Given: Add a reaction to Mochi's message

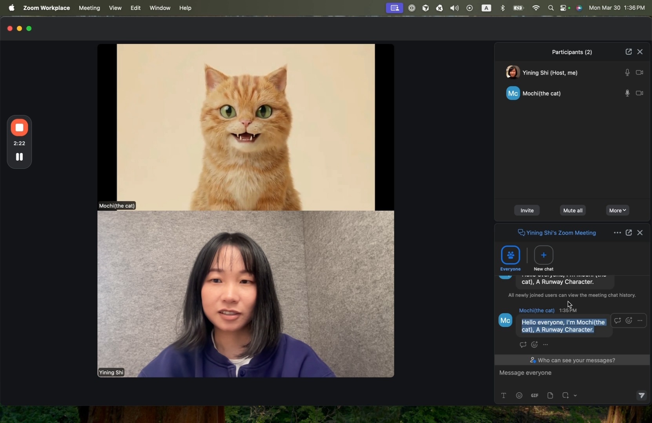Looking at the screenshot, I should click(x=629, y=320).
